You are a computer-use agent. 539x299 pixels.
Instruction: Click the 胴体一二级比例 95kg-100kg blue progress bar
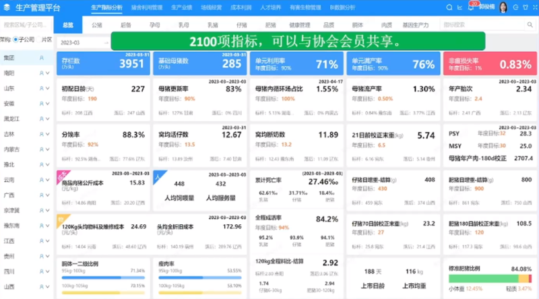[x=103, y=277]
